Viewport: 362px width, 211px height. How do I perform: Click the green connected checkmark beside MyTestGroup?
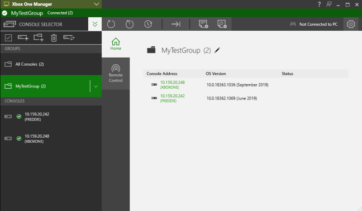pyautogui.click(x=5, y=13)
